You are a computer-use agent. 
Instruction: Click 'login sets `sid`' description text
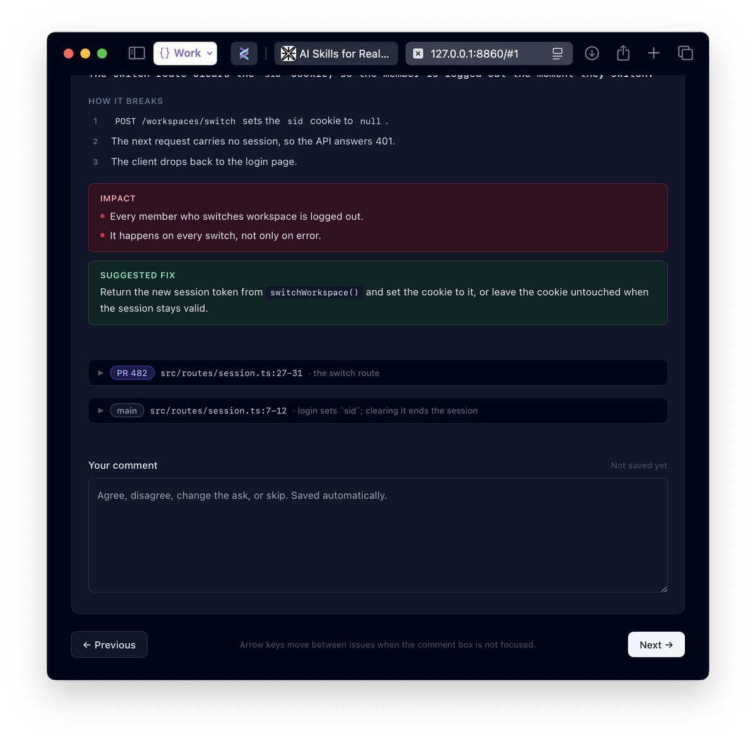click(x=387, y=411)
